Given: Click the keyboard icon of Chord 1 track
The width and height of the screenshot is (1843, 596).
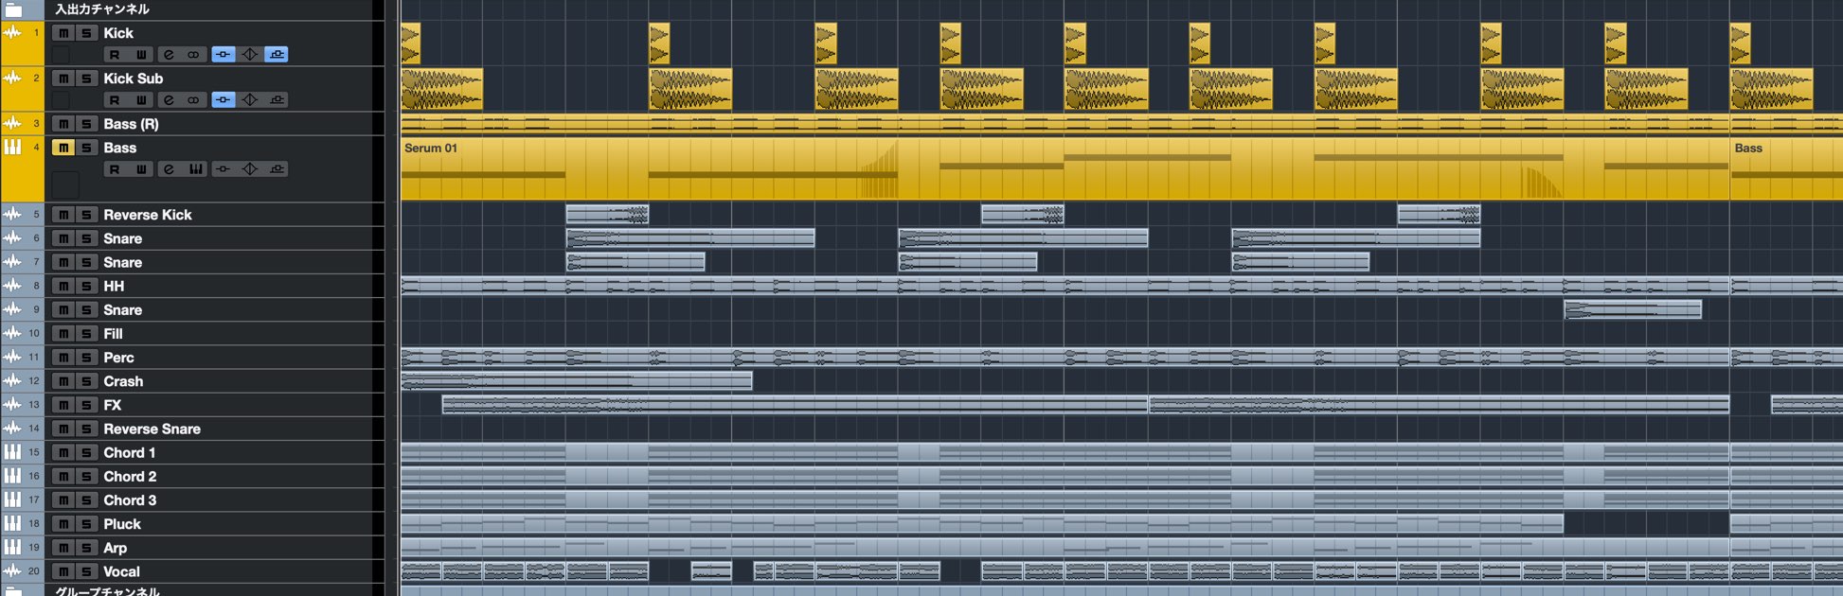Looking at the screenshot, I should [x=12, y=452].
